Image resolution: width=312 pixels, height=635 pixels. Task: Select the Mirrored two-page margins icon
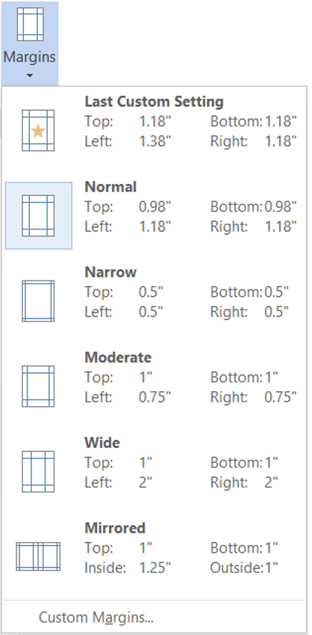point(38,556)
